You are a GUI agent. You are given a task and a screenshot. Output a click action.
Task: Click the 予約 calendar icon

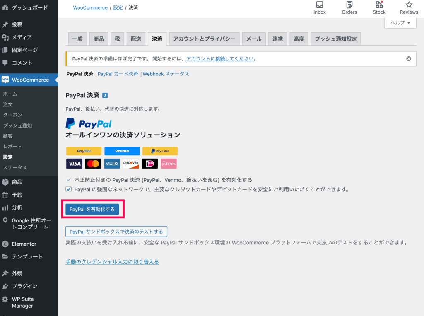tap(5, 195)
